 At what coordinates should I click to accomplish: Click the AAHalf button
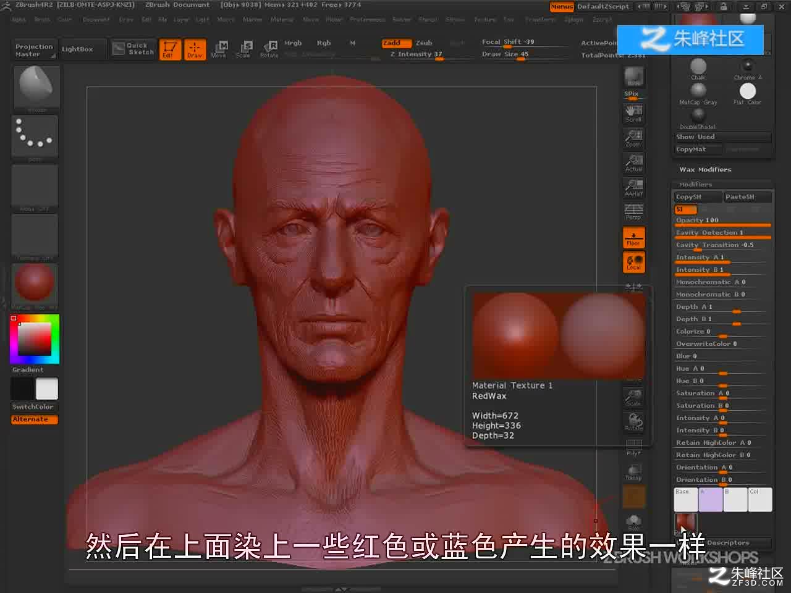click(x=634, y=187)
